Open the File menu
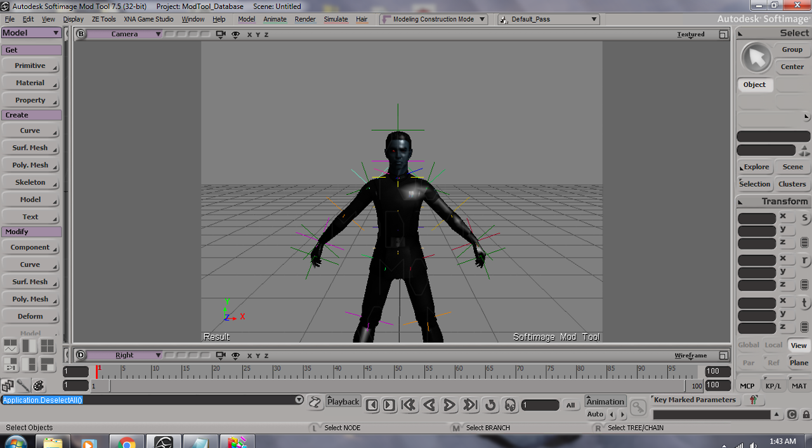812x448 pixels. click(x=10, y=19)
